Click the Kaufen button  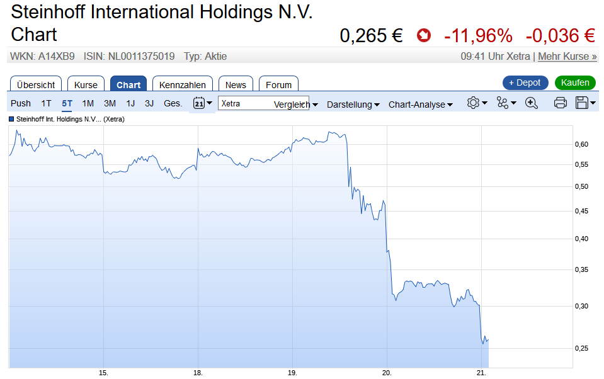click(575, 82)
